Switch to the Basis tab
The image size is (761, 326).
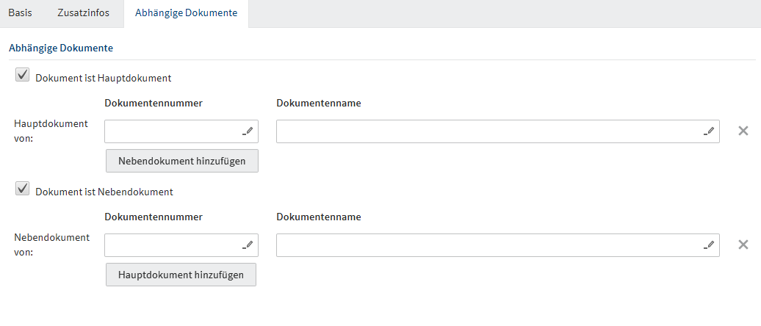[20, 13]
